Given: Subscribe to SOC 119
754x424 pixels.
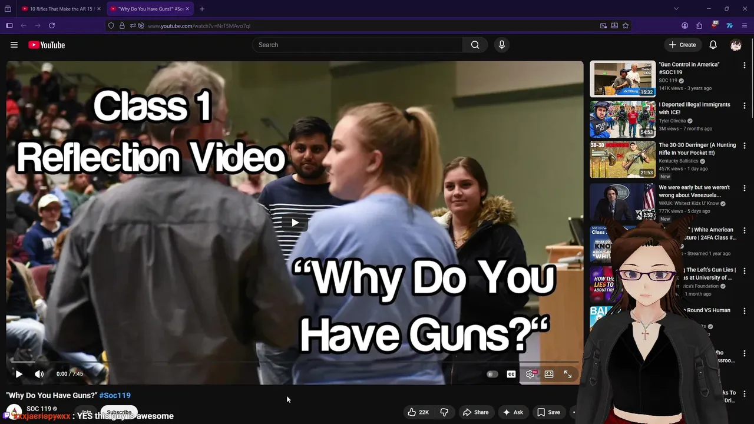Looking at the screenshot, I should point(119,412).
